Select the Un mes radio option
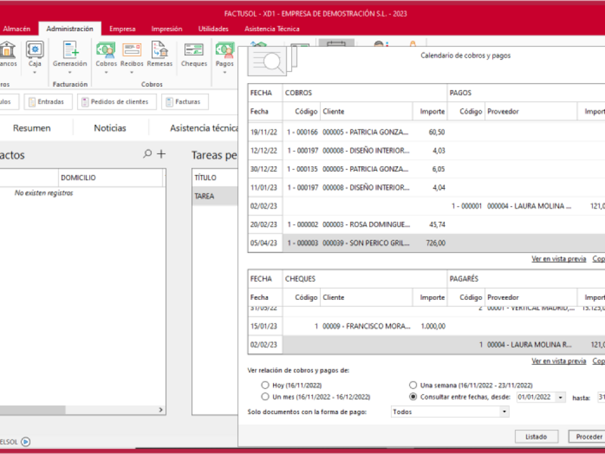 pyautogui.click(x=265, y=396)
